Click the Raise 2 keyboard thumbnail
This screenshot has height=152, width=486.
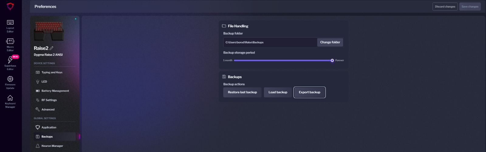click(x=49, y=31)
